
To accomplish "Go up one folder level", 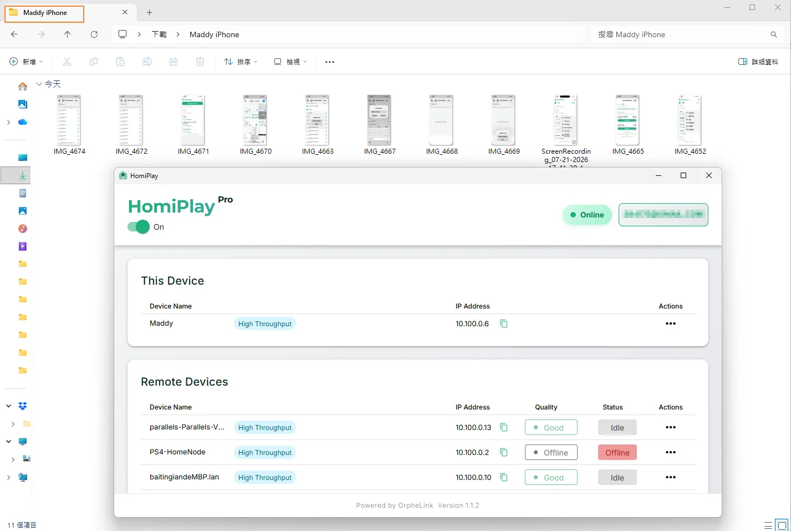I will tap(68, 34).
